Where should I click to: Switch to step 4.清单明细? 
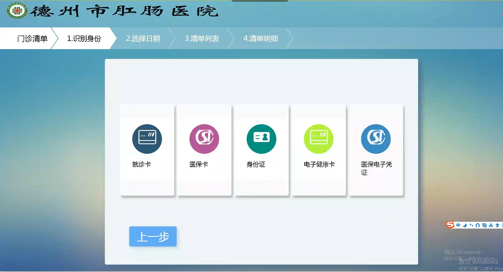point(260,38)
